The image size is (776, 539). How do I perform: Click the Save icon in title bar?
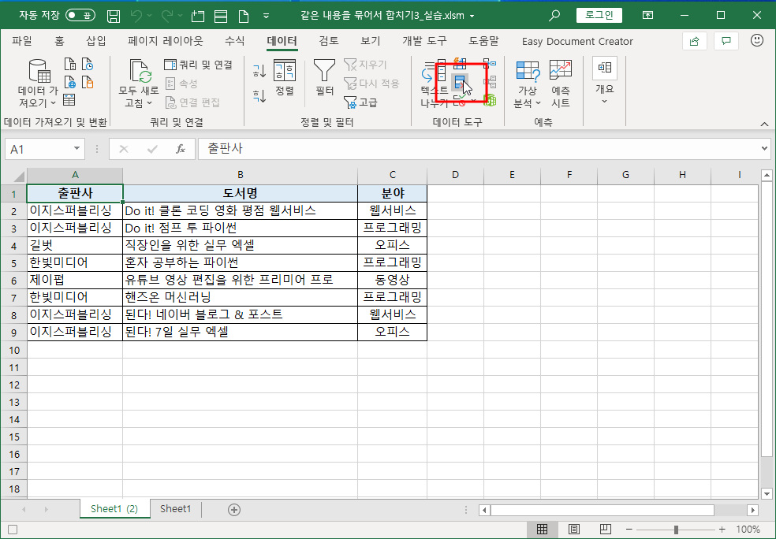click(114, 16)
